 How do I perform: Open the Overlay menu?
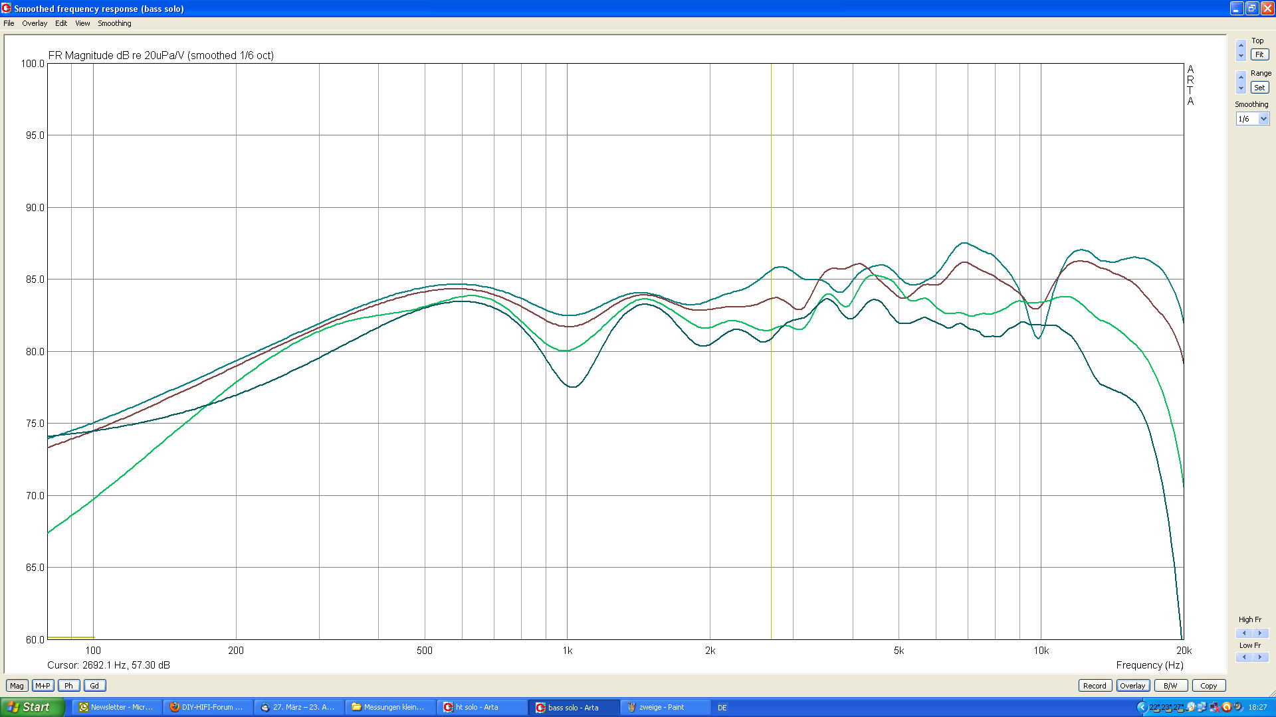35,23
